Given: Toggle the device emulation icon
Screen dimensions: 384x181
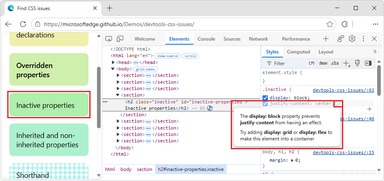Looking at the screenshot, I should tap(120, 39).
